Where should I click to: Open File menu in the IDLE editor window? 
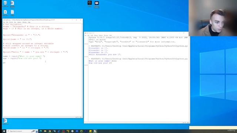pos(4,22)
